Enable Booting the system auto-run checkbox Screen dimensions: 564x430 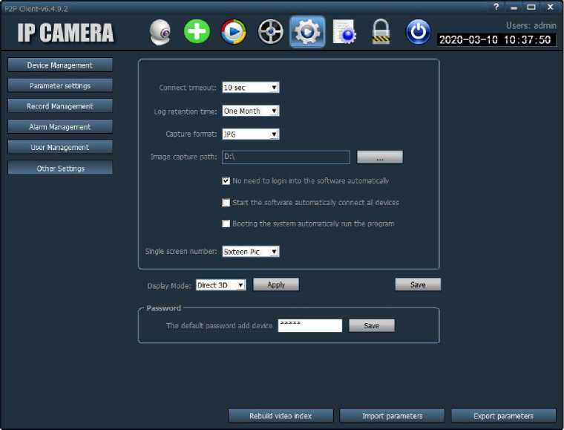(226, 224)
